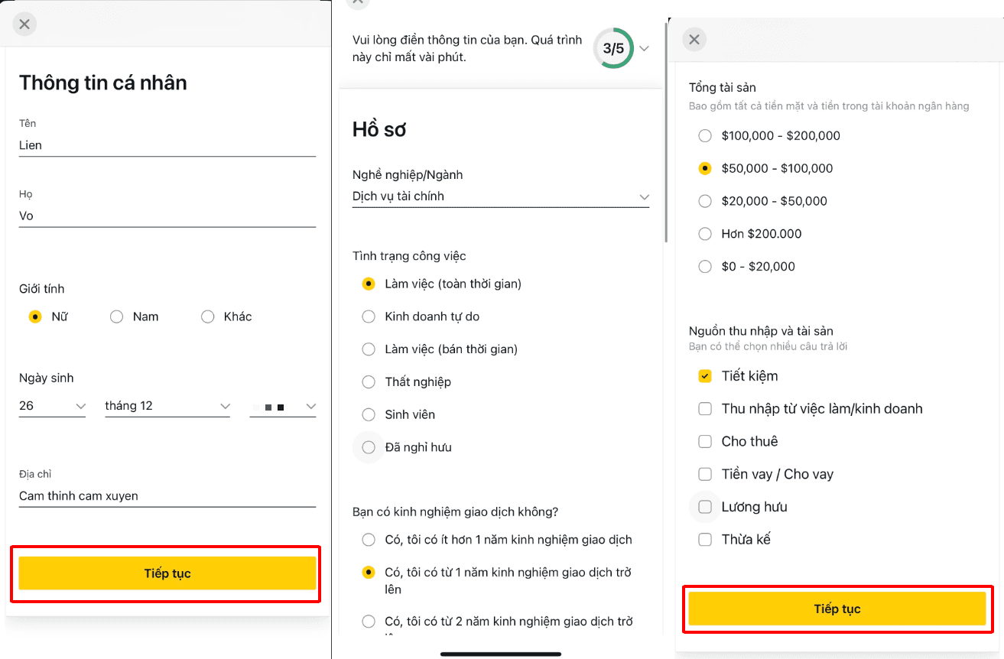Click Tiếp tục below income sources
Viewport: 1004px width, 659px height.
837,609
